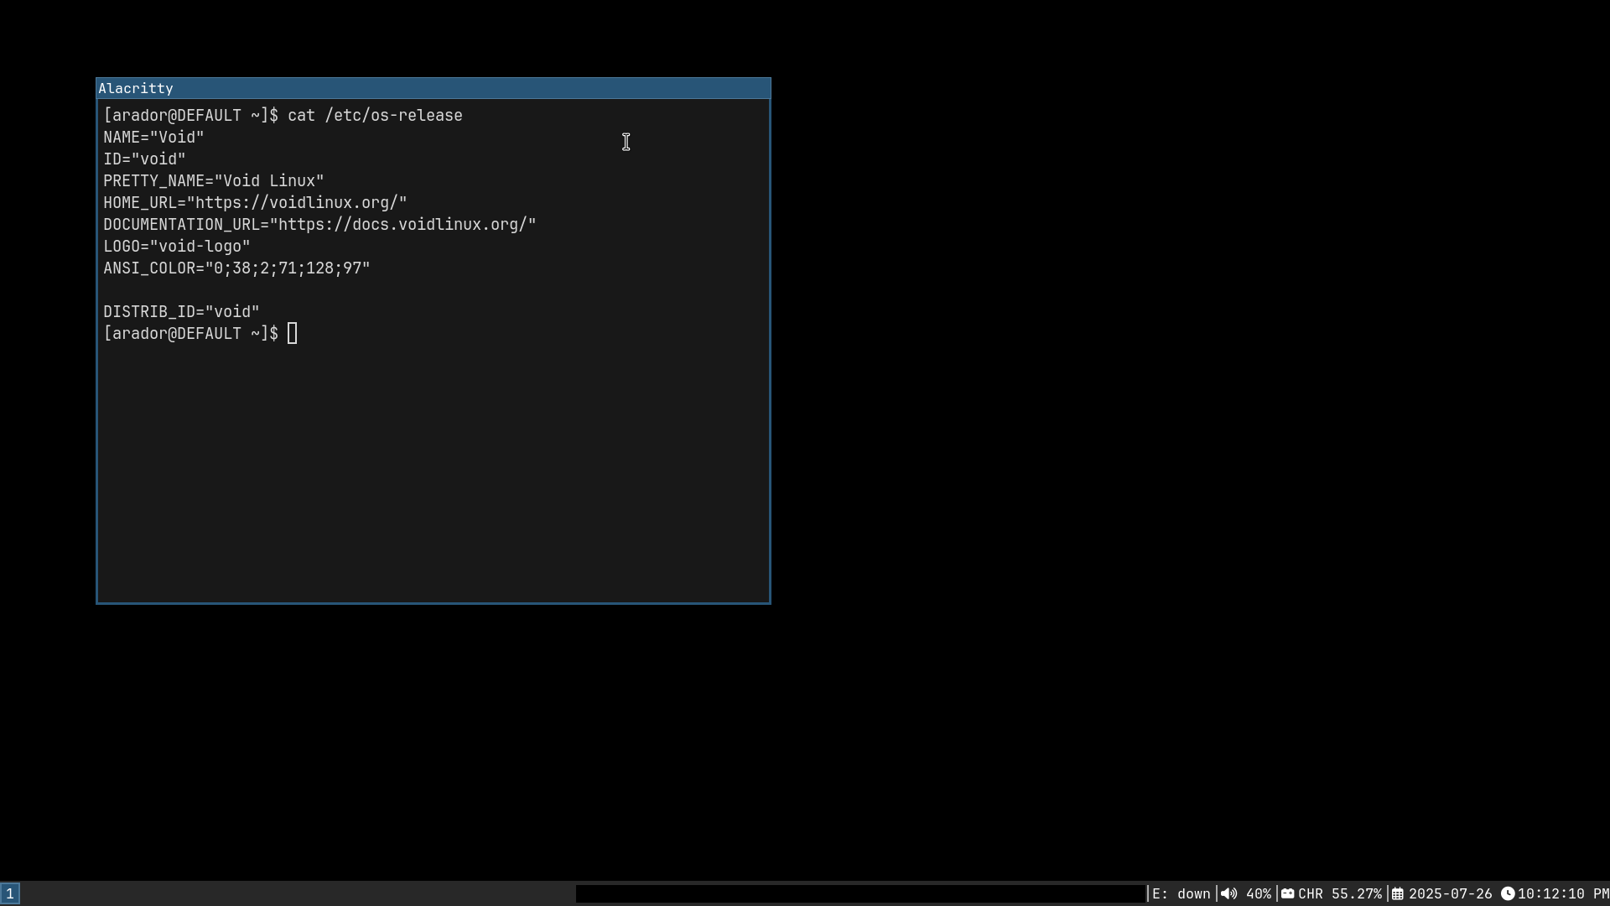Click the Alacritty window title bar

coord(433,88)
